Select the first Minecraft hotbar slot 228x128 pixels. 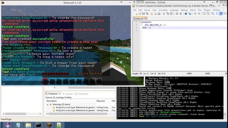click(x=45, y=81)
